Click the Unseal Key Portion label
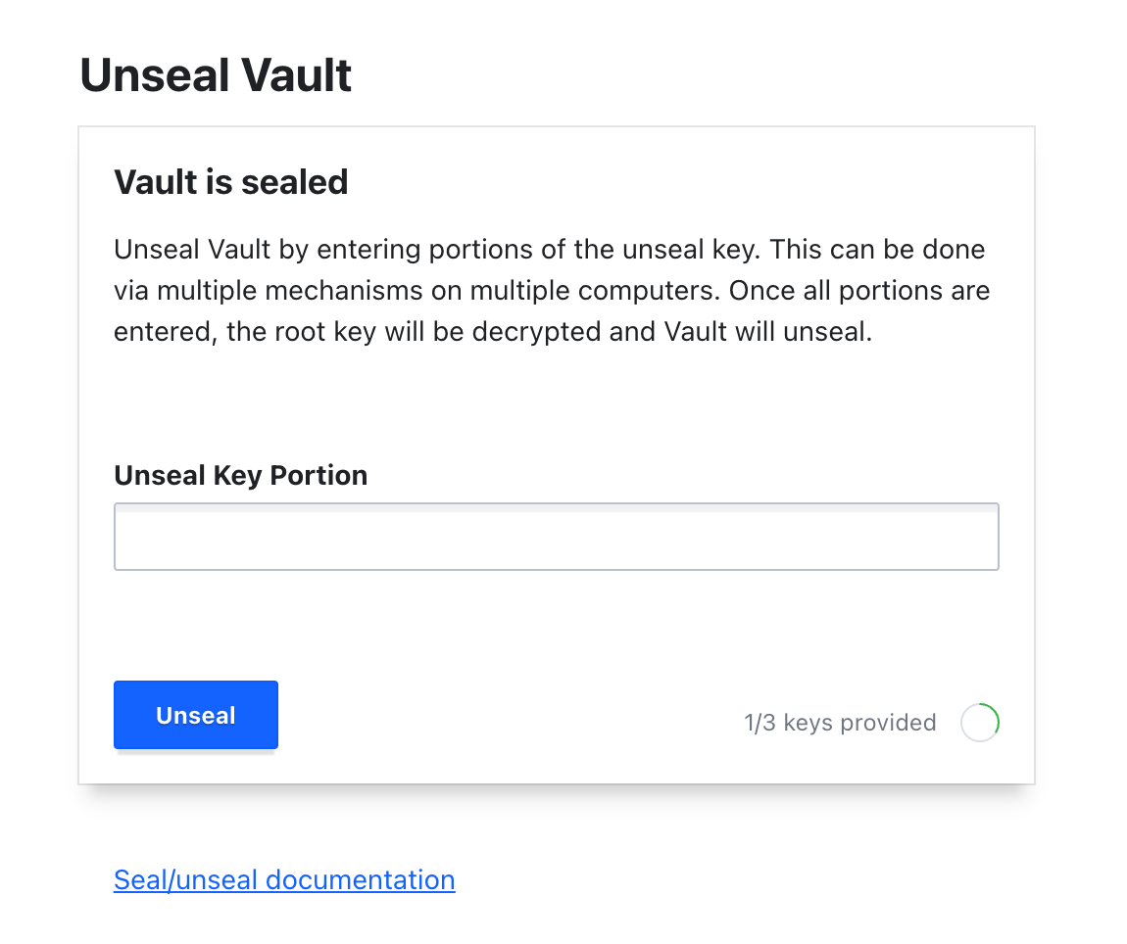This screenshot has height=944, width=1127. [x=241, y=475]
